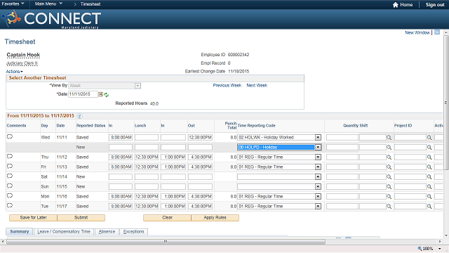Click the Date input field

(83, 94)
